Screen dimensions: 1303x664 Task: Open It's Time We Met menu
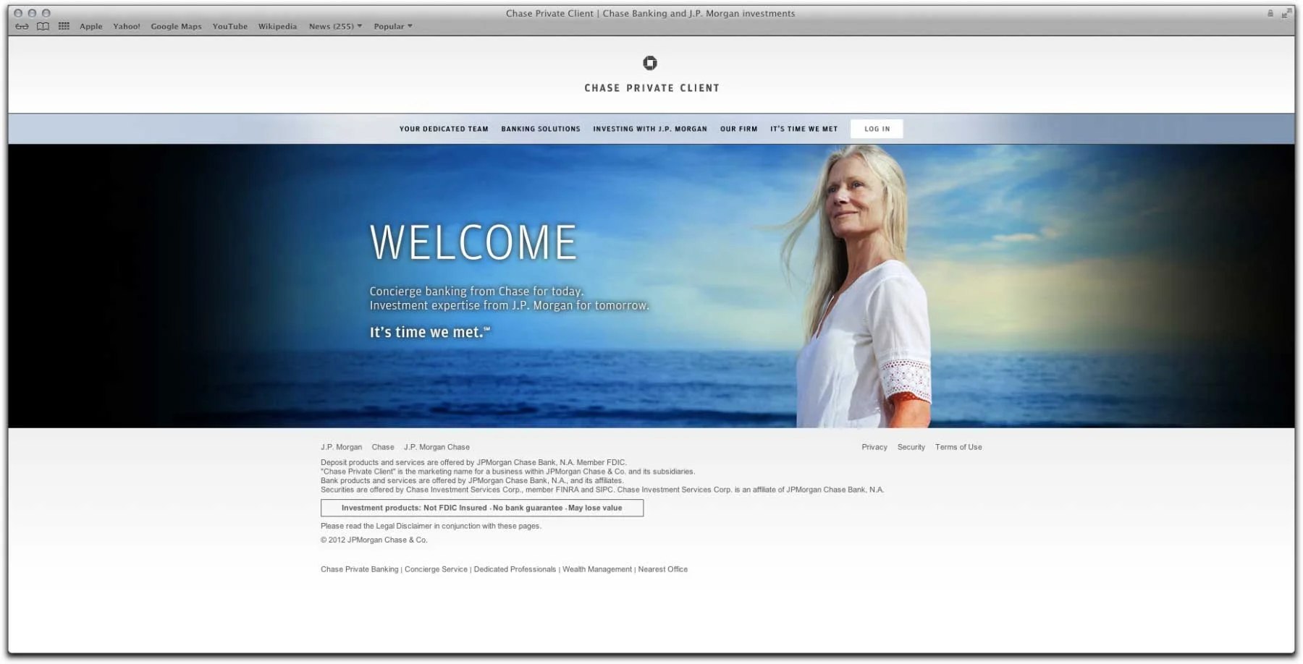[804, 129]
